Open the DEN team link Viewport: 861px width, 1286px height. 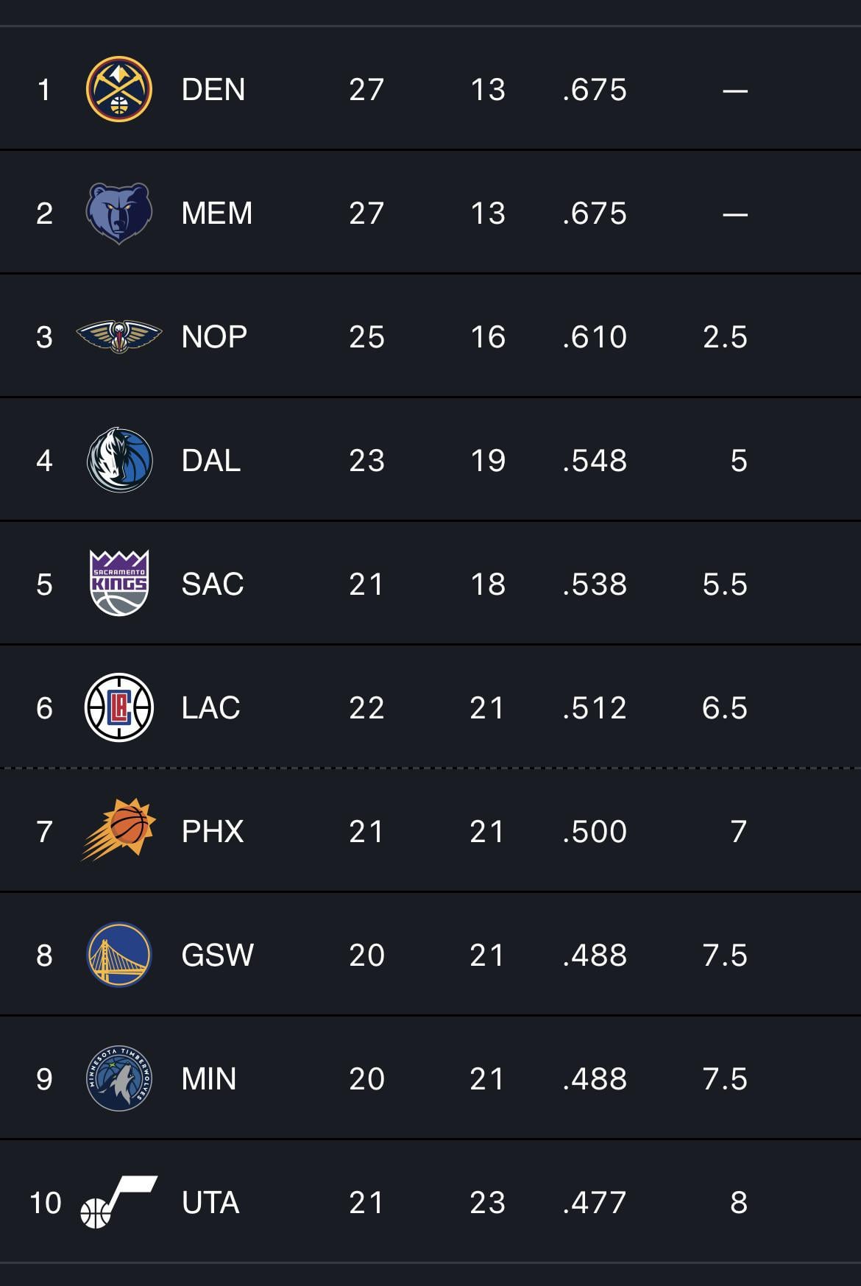coord(213,90)
